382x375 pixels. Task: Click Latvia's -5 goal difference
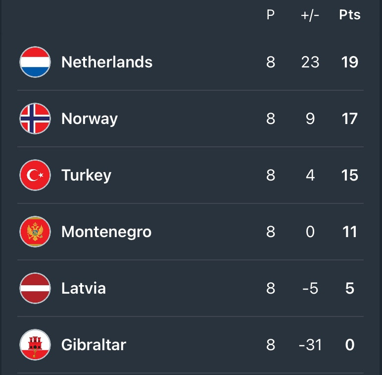pos(310,288)
